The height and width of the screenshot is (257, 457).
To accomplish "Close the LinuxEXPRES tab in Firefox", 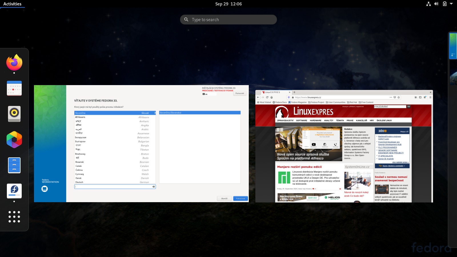I will 289,92.
